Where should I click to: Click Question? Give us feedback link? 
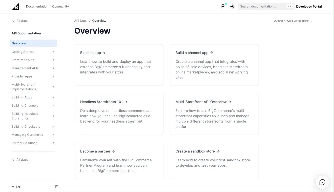293,21
